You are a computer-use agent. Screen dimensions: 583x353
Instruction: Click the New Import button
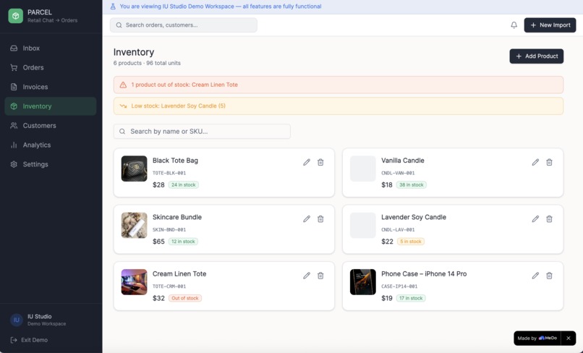(550, 25)
